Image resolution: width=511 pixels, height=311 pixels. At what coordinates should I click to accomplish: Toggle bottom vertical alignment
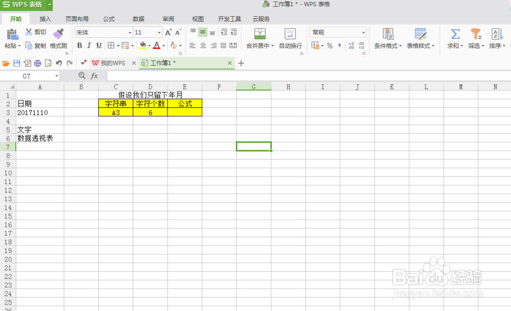(213, 32)
